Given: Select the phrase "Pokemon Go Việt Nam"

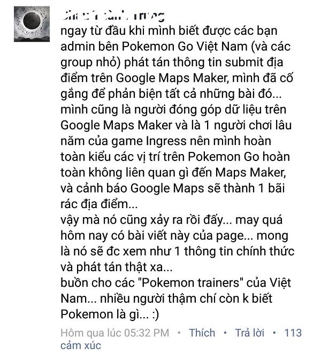Looking at the screenshot, I should pyautogui.click(x=185, y=47).
